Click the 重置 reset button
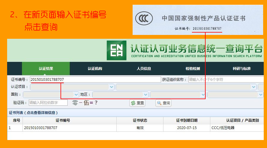 point(137,103)
